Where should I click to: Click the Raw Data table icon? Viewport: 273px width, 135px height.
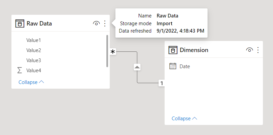[20, 24]
